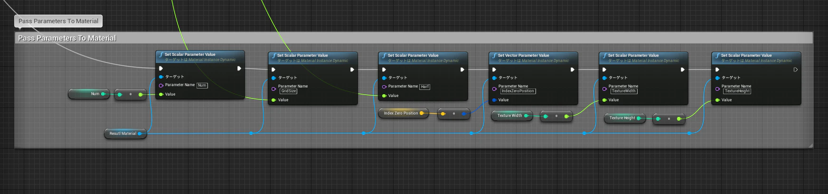Image resolution: width=828 pixels, height=194 pixels.
Task: Click target pin on Num parameter node
Action: (161, 77)
